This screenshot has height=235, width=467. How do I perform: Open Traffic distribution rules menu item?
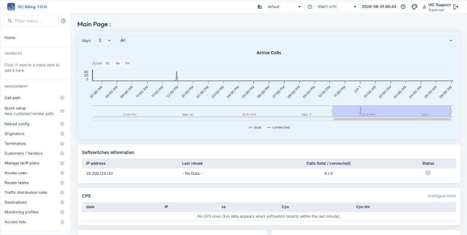click(x=26, y=193)
